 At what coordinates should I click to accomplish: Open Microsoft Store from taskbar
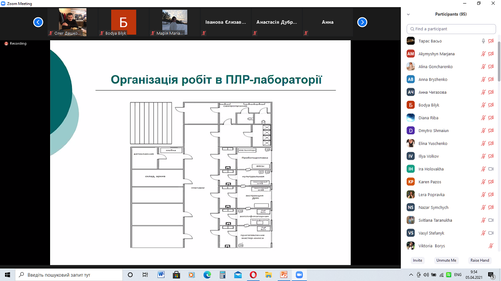pyautogui.click(x=176, y=275)
